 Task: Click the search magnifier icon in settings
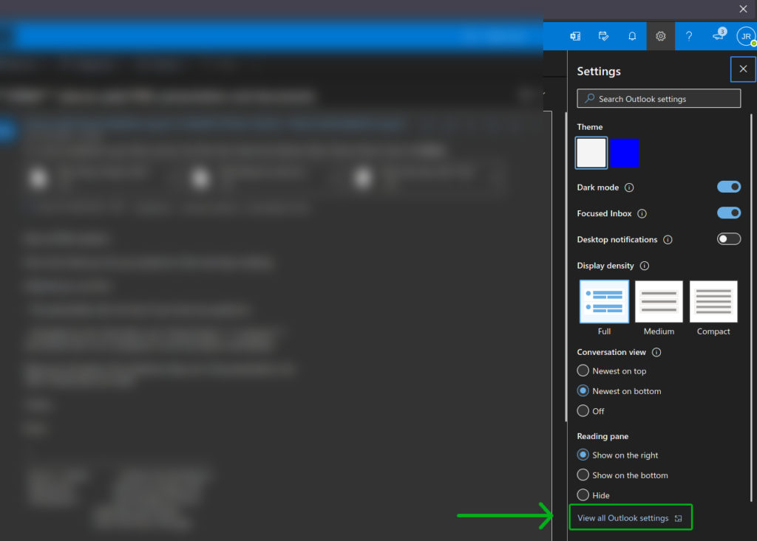click(589, 98)
